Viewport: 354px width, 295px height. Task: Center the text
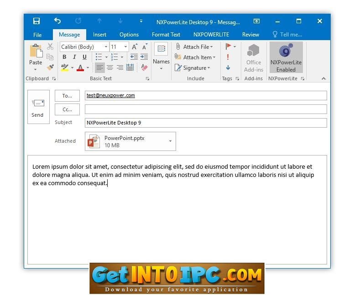coord(110,67)
